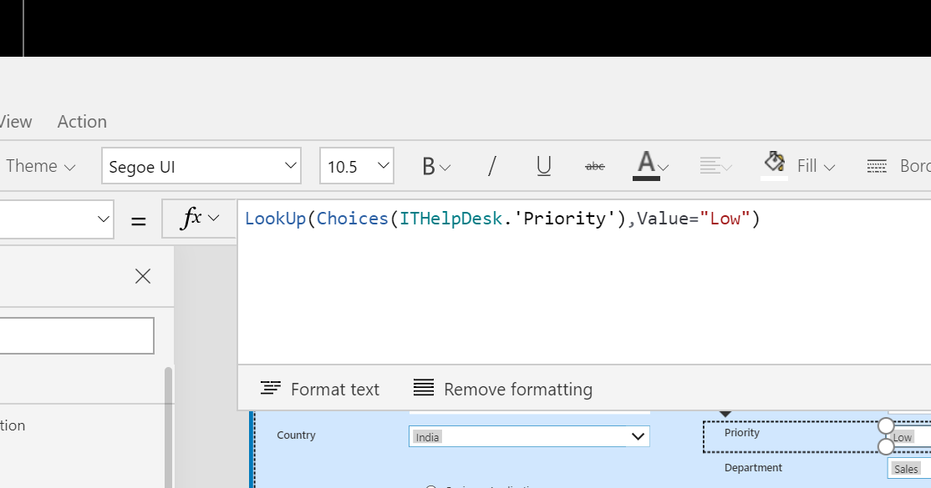
Task: Click the Border formatting icon
Action: point(877,165)
